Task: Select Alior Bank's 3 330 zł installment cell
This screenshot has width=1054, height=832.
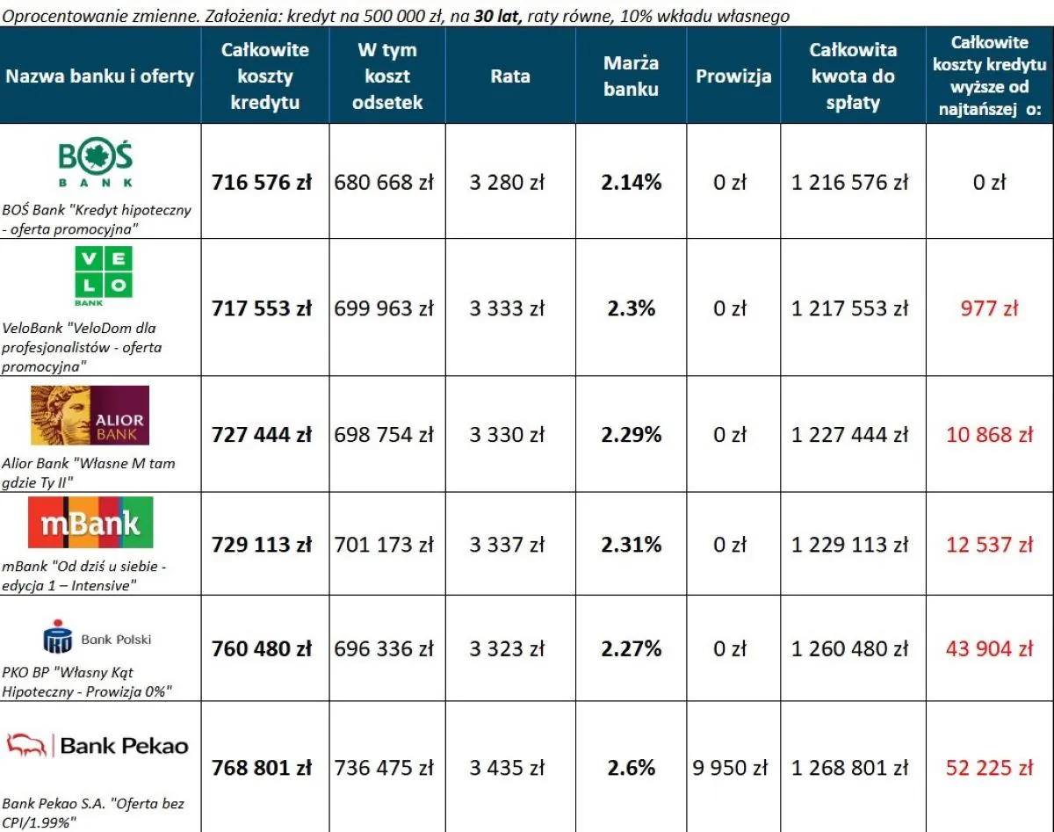Action: (x=507, y=435)
